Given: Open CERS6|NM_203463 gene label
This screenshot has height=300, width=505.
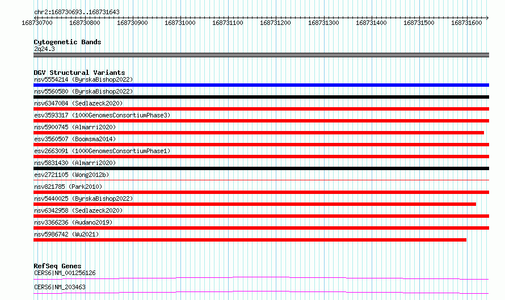Looking at the screenshot, I should (60, 287).
